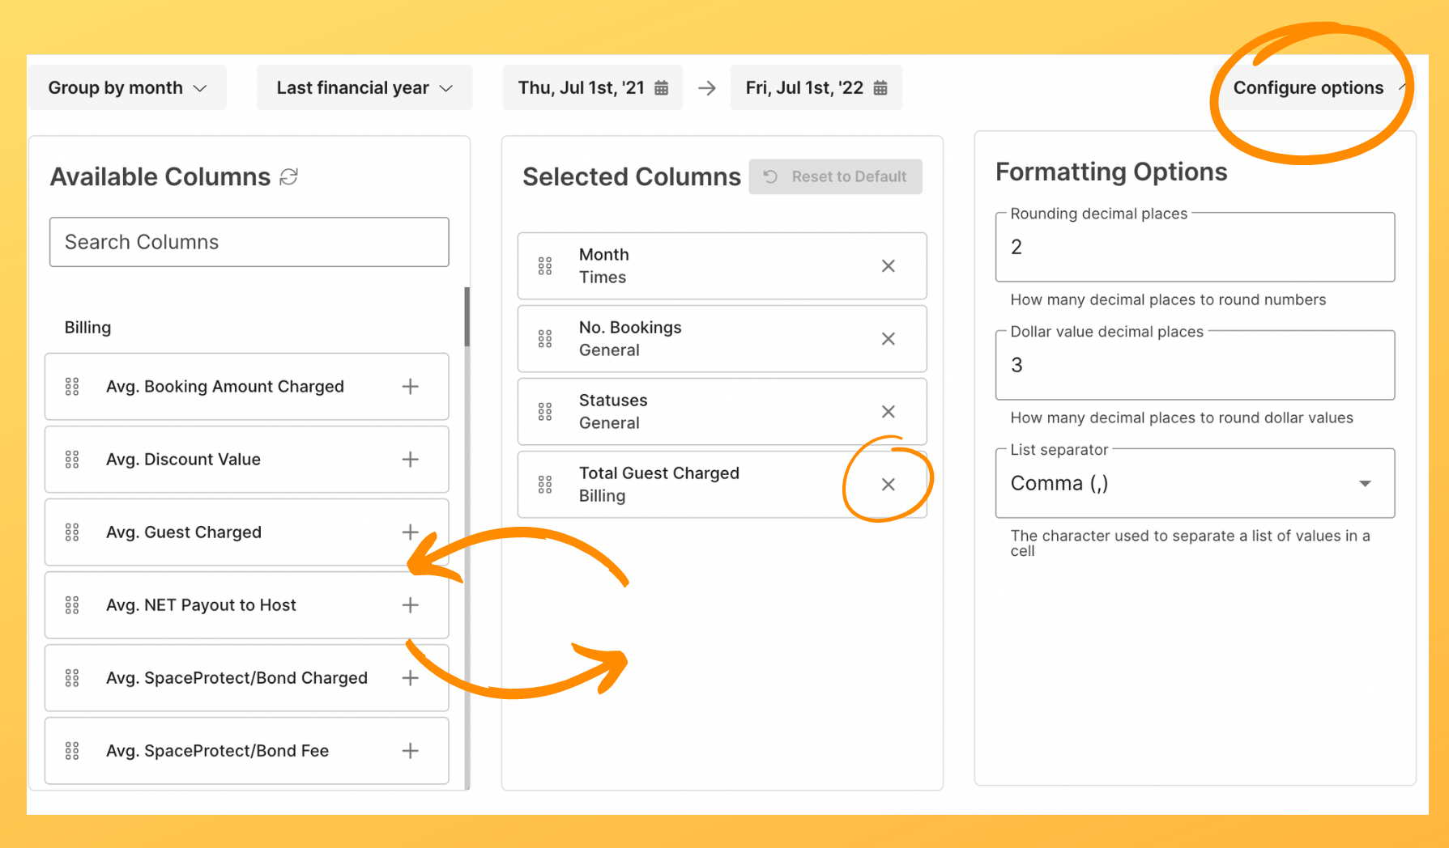Open end date picker Fri, Jul 1st, '22
The image size is (1449, 848).
pos(816,87)
